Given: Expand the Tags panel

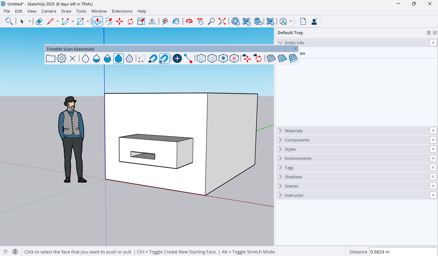Looking at the screenshot, I should [x=353, y=168].
